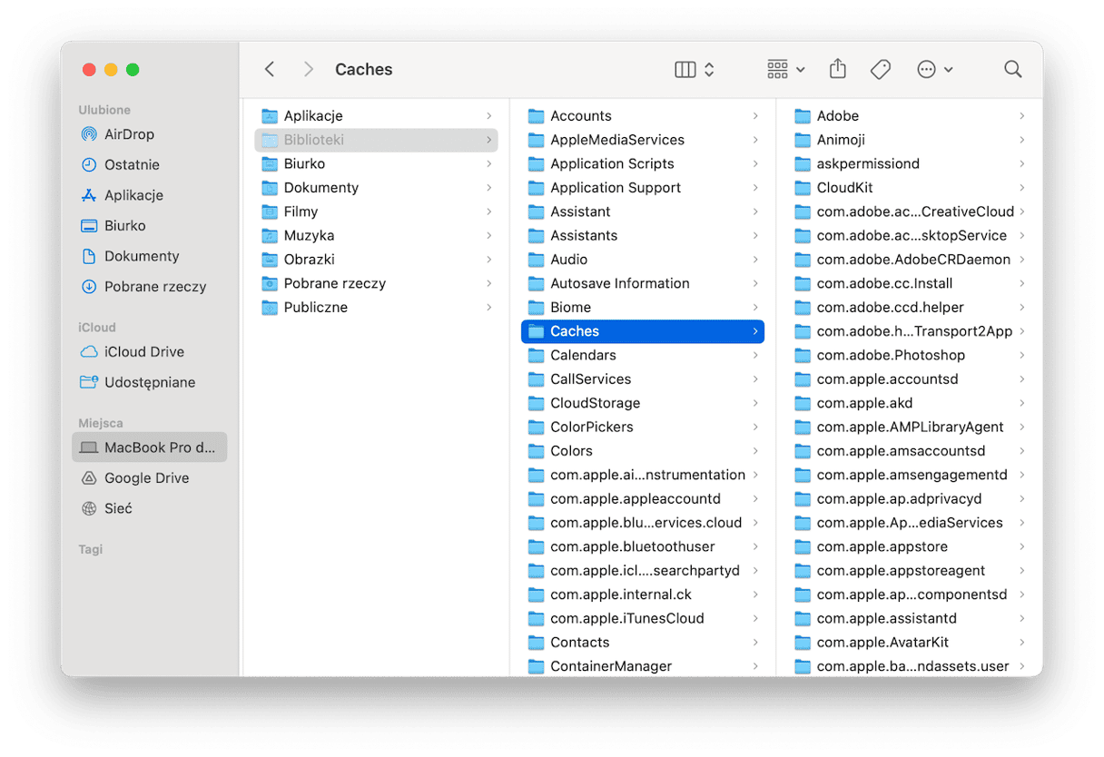Select the com.apple.appstore folder
This screenshot has height=757, width=1104.
(909, 546)
